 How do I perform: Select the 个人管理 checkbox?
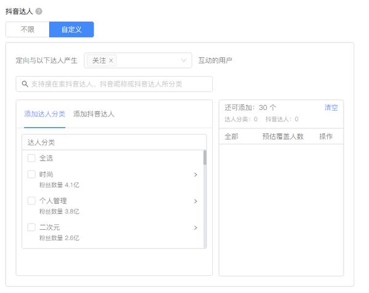click(x=31, y=201)
